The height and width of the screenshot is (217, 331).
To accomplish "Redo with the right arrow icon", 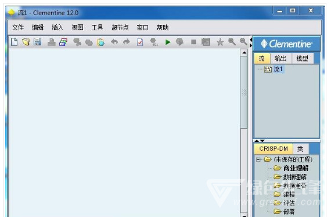I will click(127, 42).
